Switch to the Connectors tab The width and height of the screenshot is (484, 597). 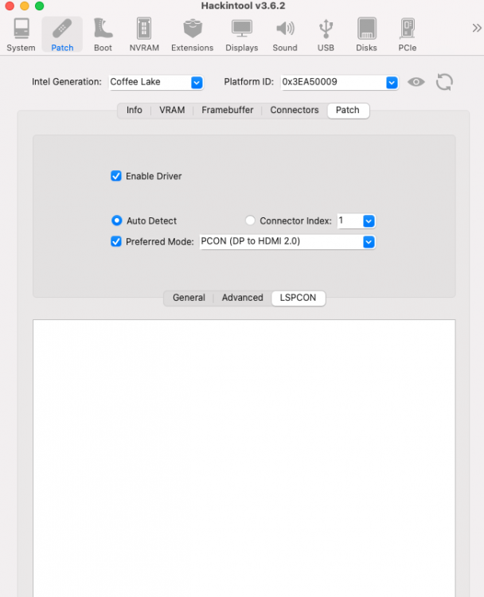pyautogui.click(x=295, y=111)
